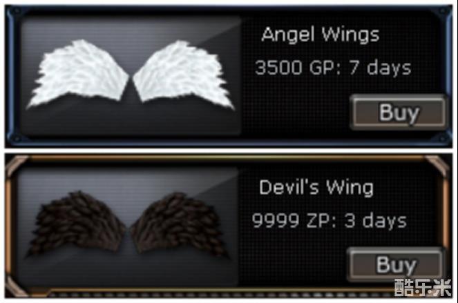Image resolution: width=458 pixels, height=303 pixels.
Task: Select the left dark devil wing
Action: coord(77,224)
